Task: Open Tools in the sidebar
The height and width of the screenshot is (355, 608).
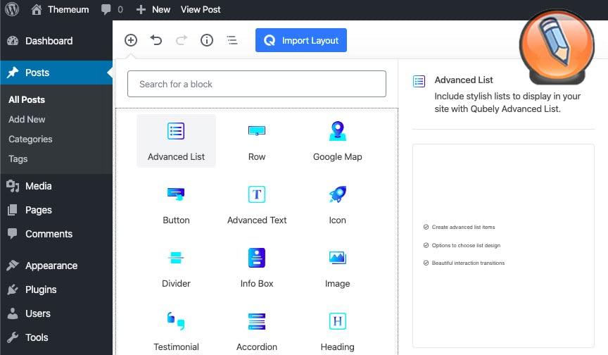Action: pos(56,337)
